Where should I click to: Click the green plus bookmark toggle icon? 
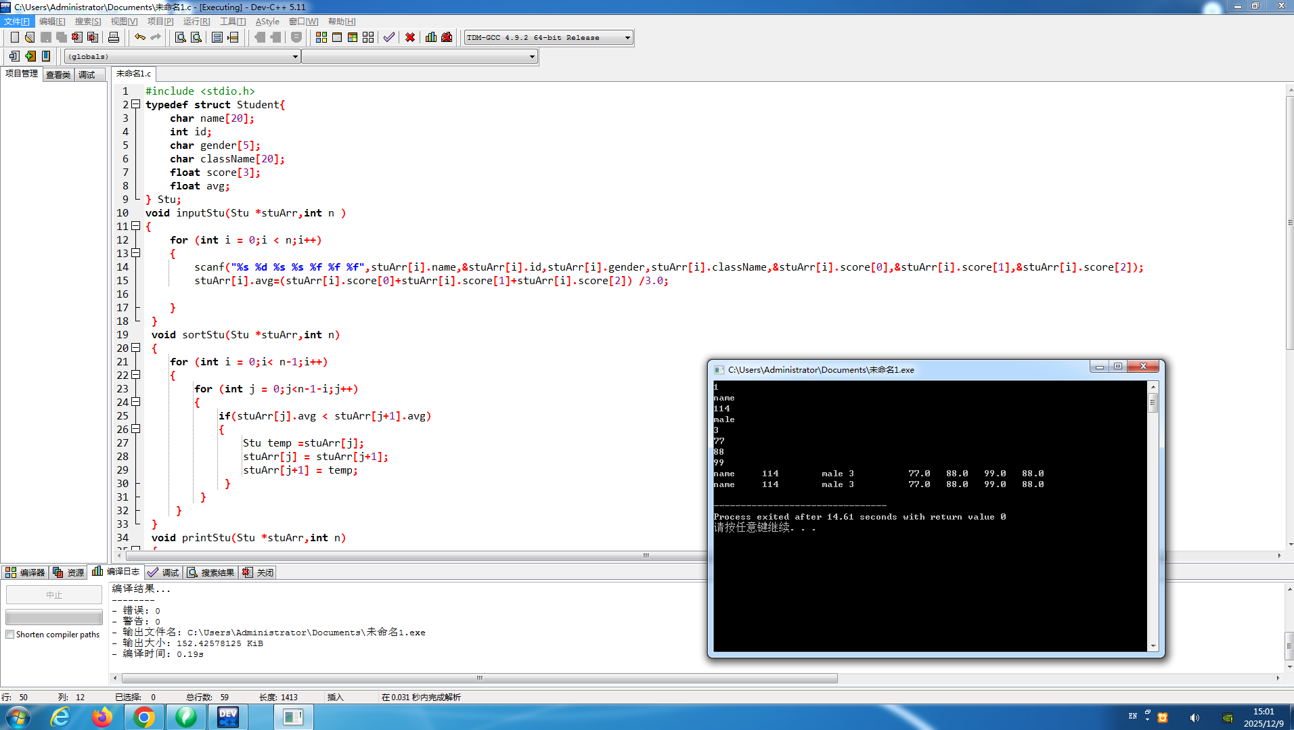pos(30,56)
